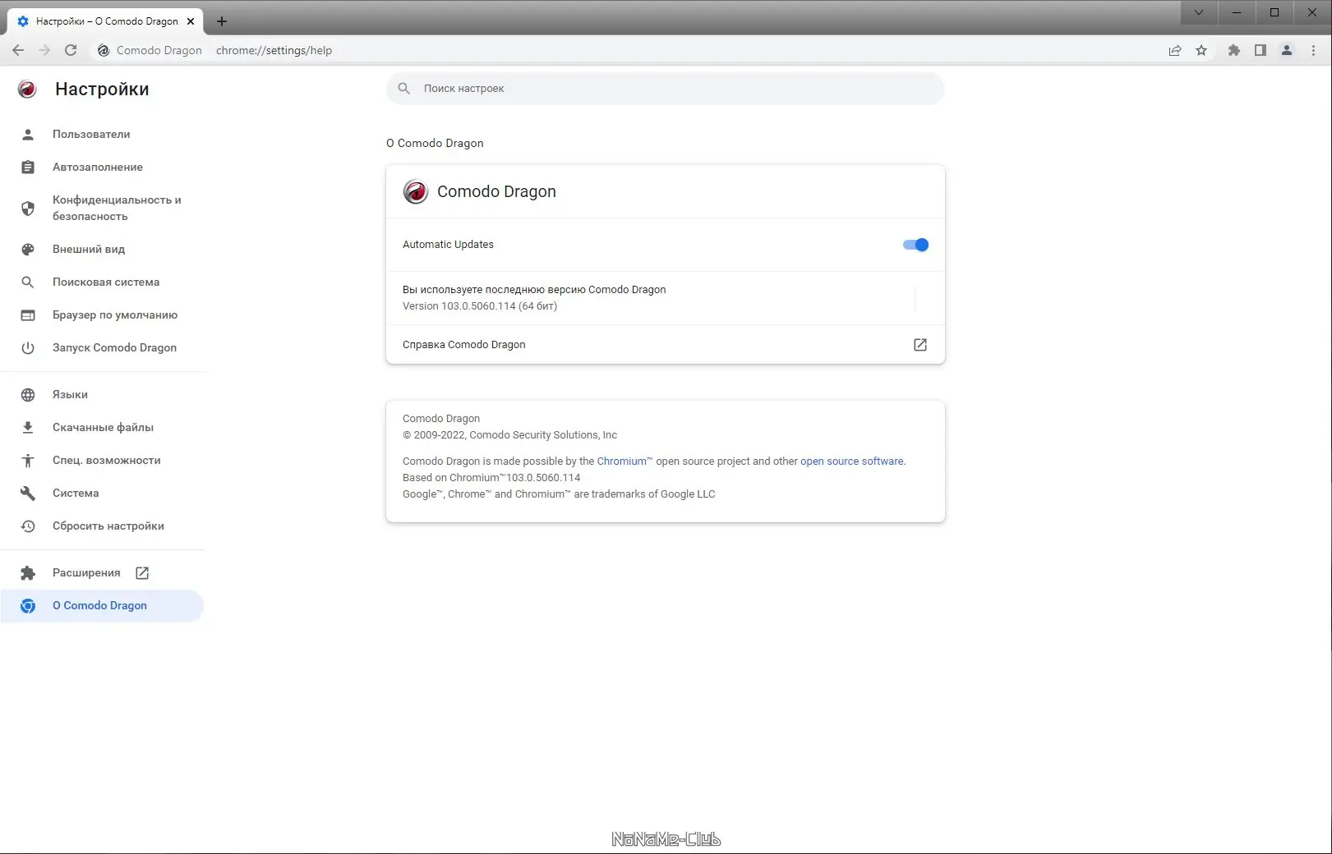Click the person icon beside Пользователи
Screen dimensions: 1332x854
(28, 134)
